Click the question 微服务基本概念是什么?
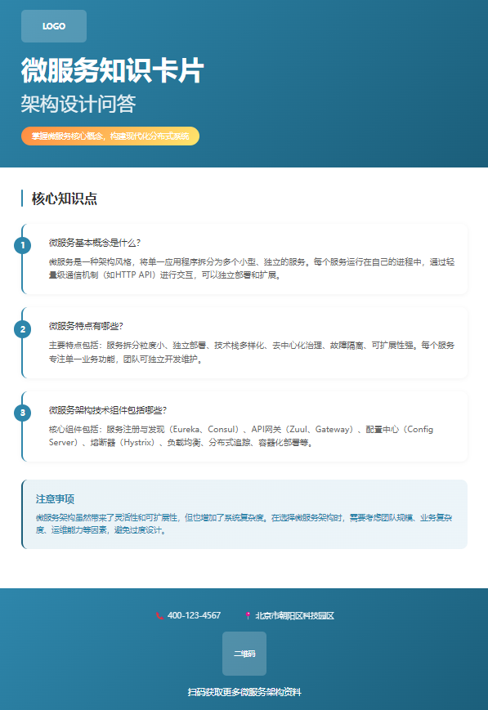Image resolution: width=488 pixels, height=710 pixels. tap(95, 243)
